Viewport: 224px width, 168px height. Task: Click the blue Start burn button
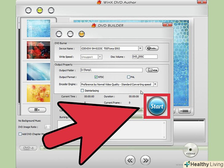[157, 106]
